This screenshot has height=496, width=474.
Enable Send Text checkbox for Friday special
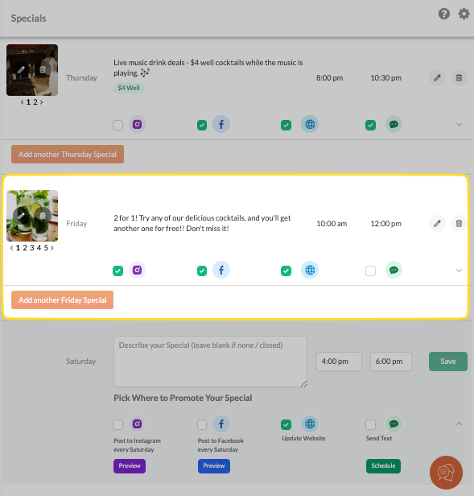click(x=370, y=271)
